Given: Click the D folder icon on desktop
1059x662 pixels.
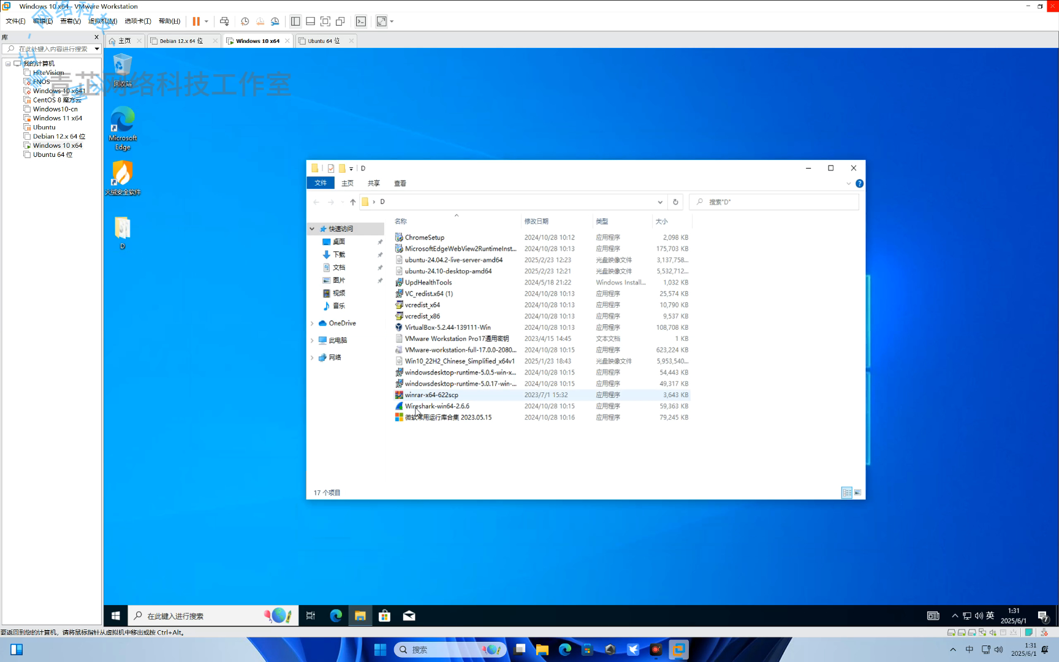Looking at the screenshot, I should pos(123,232).
